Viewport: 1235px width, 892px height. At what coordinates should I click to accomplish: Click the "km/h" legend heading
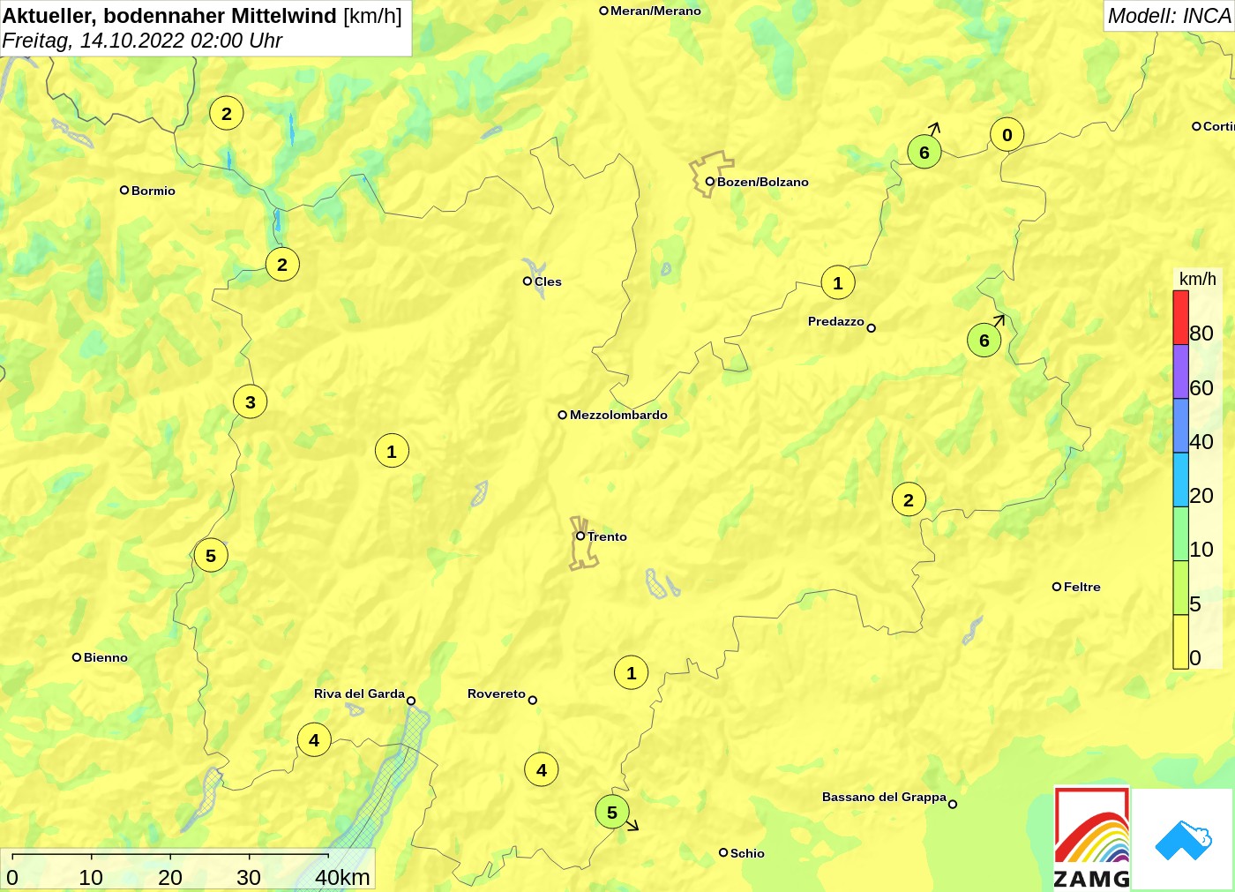pyautogui.click(x=1198, y=279)
